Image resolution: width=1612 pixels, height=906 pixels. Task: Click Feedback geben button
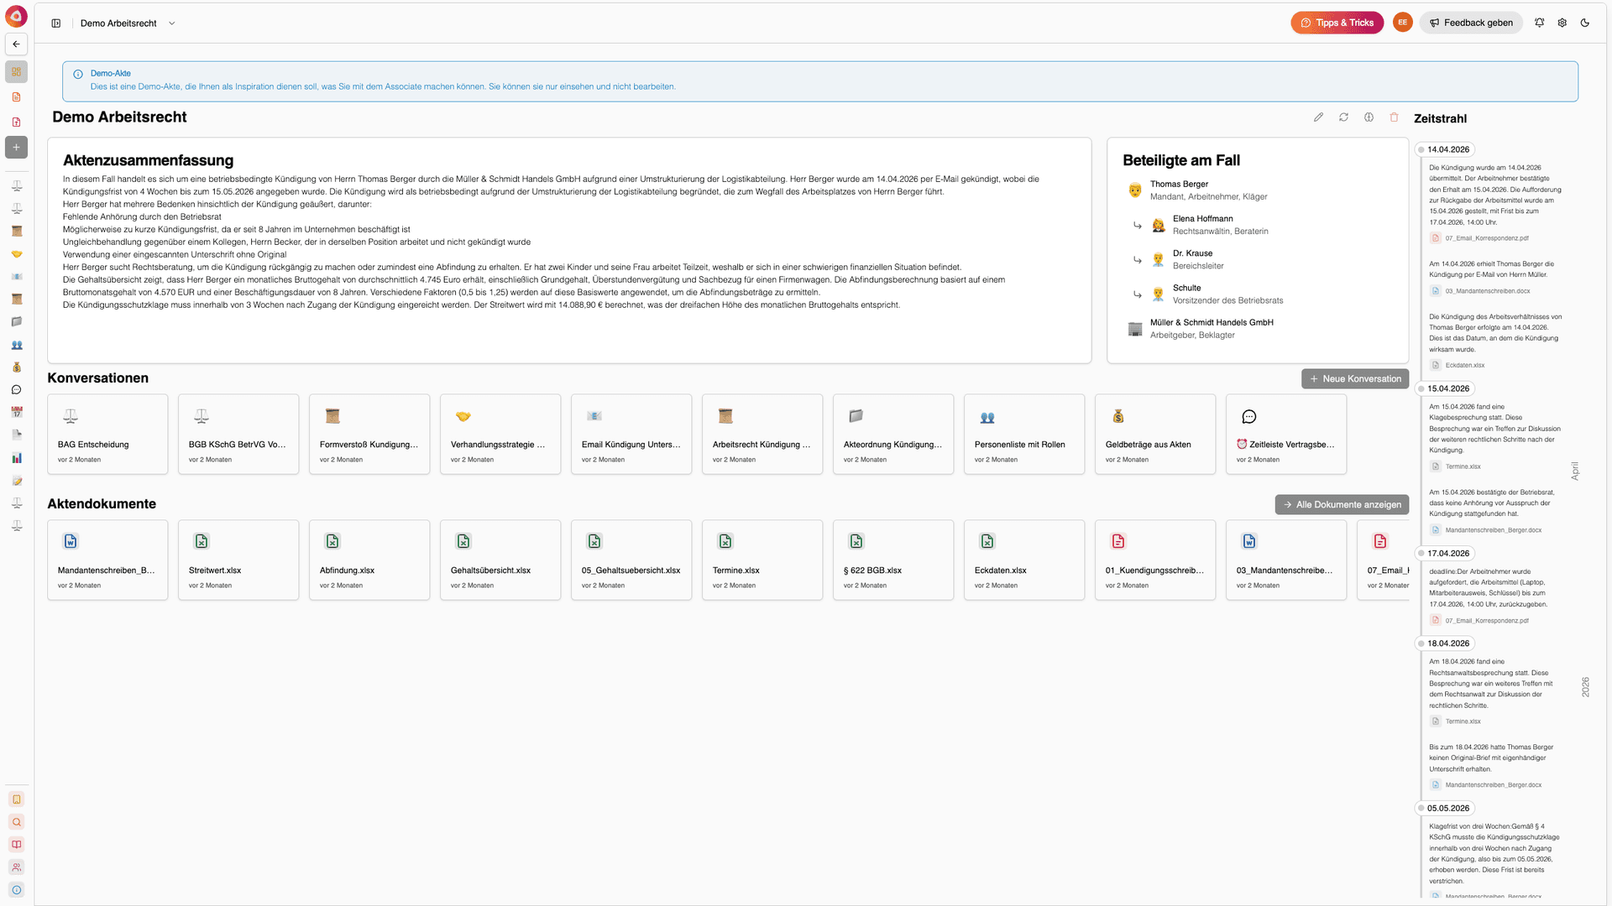1471,23
